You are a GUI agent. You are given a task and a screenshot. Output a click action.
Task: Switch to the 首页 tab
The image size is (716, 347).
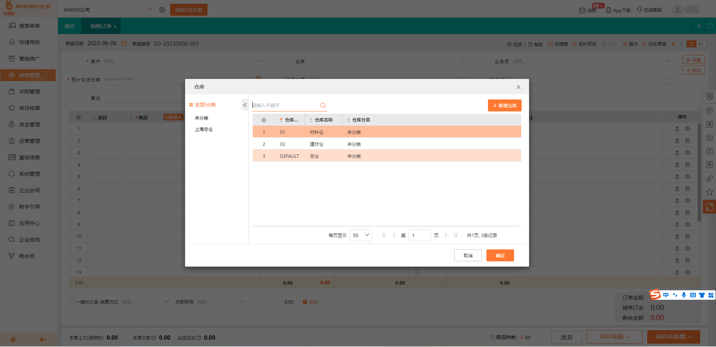click(70, 26)
